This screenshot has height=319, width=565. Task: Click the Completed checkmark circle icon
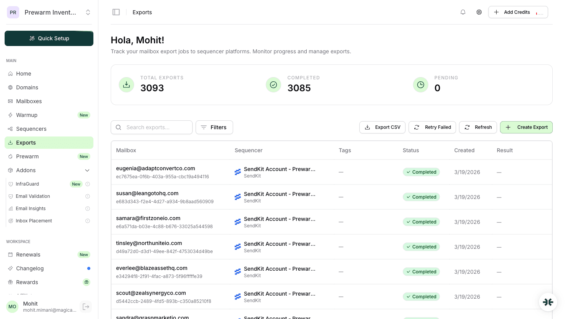coord(273,84)
